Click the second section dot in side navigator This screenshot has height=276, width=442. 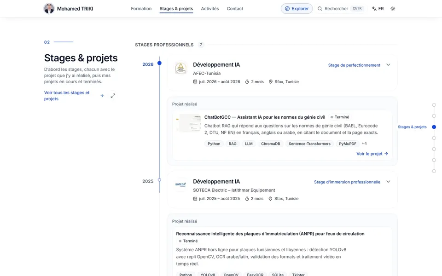point(434,116)
